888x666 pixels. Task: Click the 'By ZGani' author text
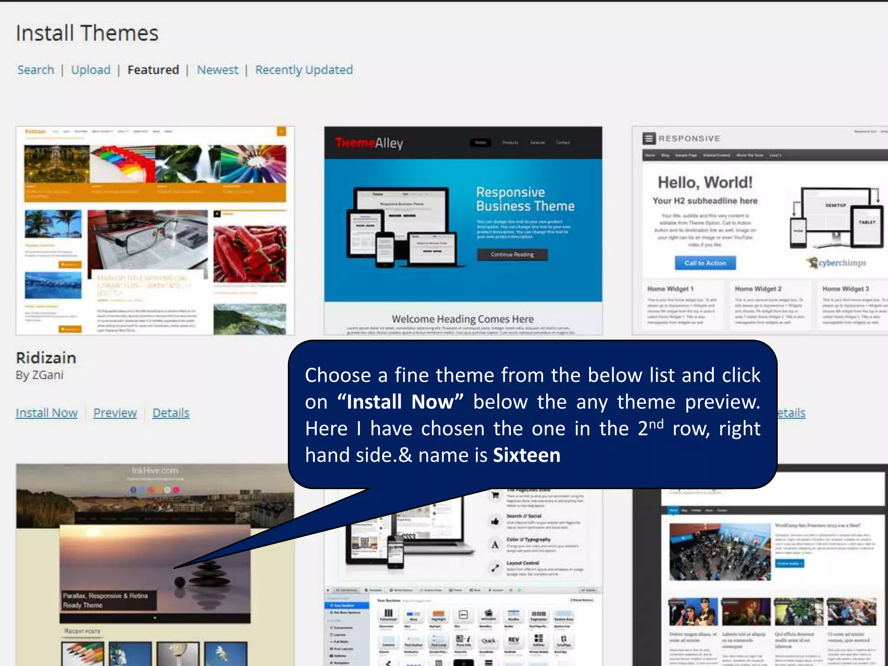(39, 375)
